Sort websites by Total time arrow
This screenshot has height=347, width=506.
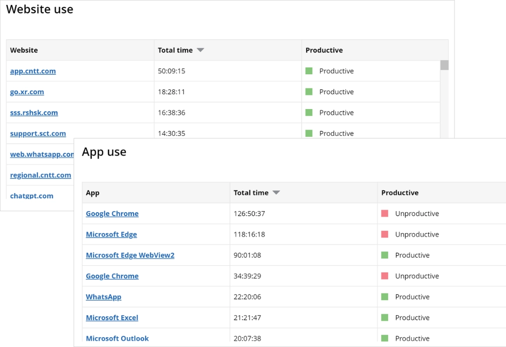click(x=200, y=50)
